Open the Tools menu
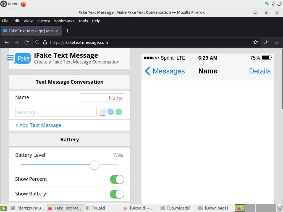Viewport: 283px width, 212px height. pyautogui.click(x=83, y=21)
